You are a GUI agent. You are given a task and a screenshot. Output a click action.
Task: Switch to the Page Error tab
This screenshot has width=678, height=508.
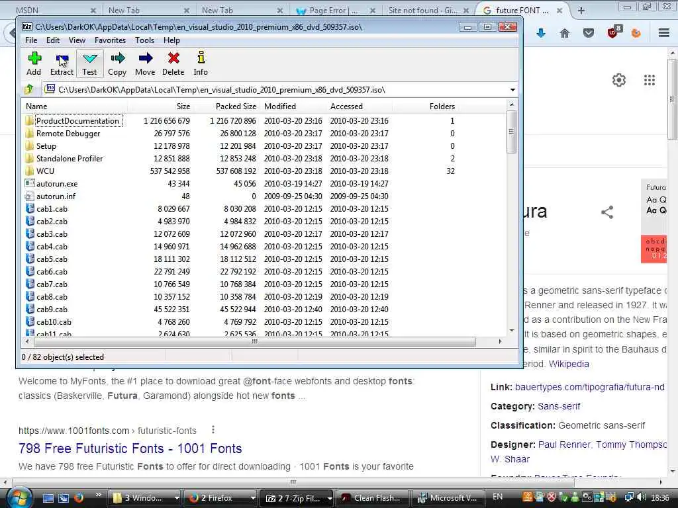click(x=336, y=11)
